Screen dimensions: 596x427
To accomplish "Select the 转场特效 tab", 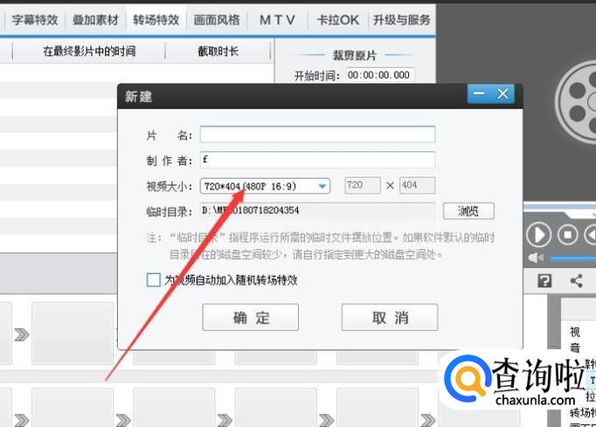I will pos(156,20).
